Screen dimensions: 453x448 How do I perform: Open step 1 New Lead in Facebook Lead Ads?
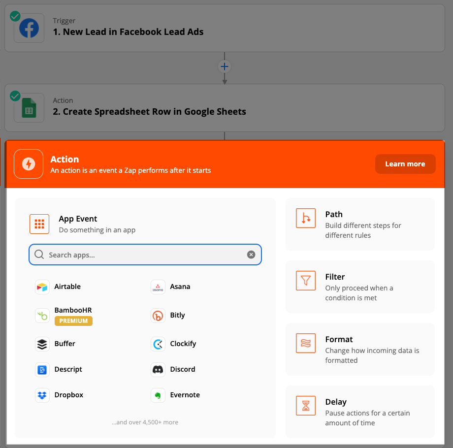pos(225,28)
